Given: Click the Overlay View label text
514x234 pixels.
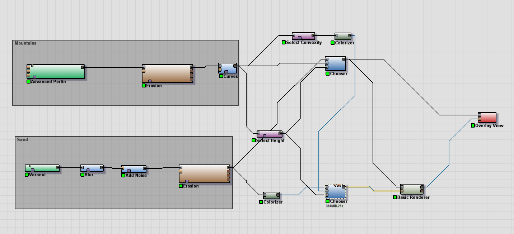Looking at the screenshot, I should click(x=489, y=125).
